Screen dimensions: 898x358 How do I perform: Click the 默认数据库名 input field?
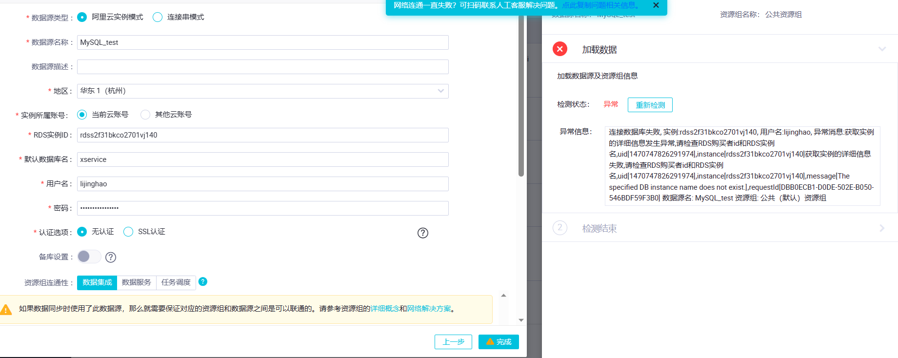pos(263,159)
